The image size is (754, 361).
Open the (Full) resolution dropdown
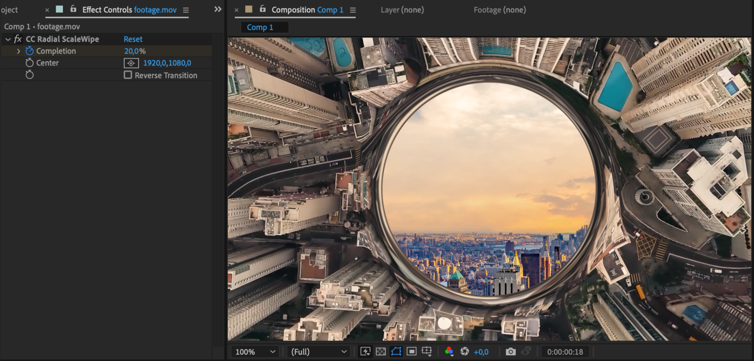pyautogui.click(x=318, y=352)
